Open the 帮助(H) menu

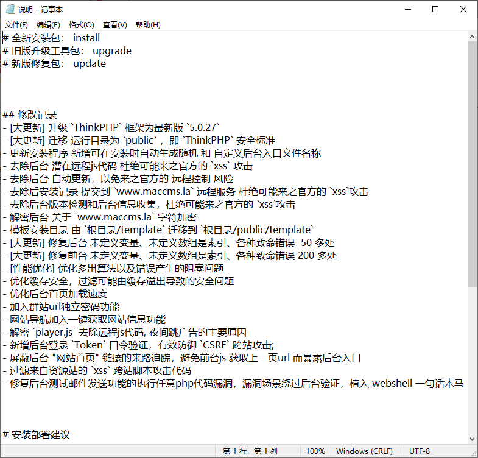pos(148,25)
